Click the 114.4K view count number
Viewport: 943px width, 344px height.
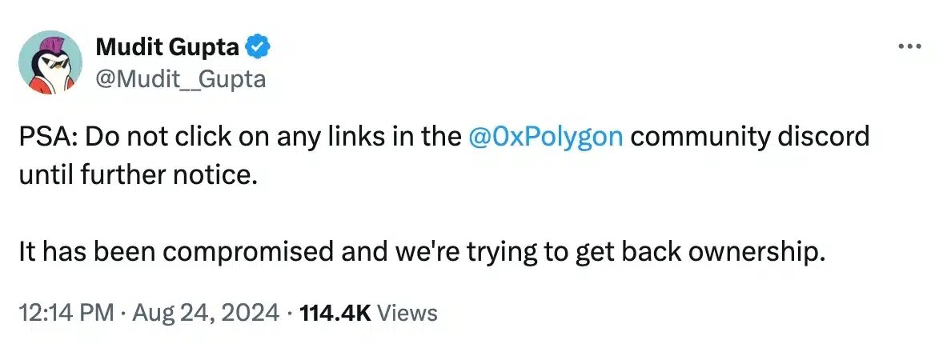[x=334, y=312]
